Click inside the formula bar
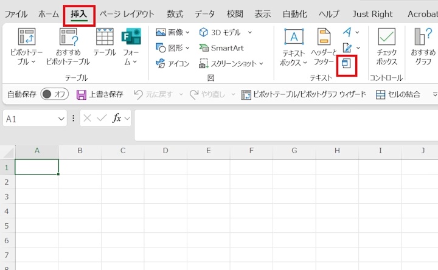438x270 pixels. (x=286, y=125)
